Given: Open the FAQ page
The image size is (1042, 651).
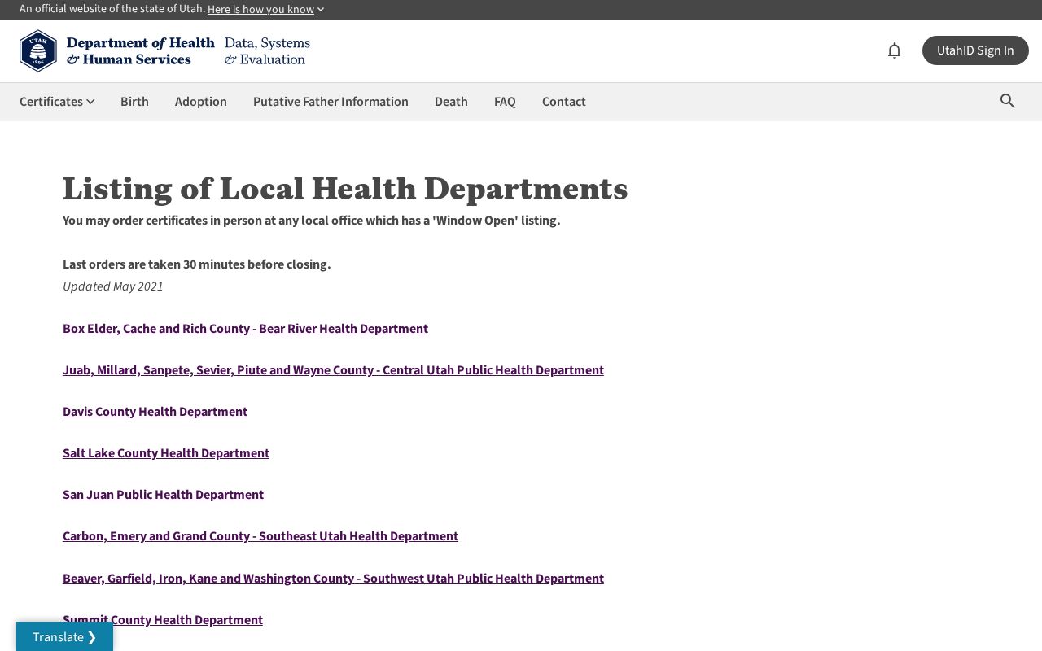Looking at the screenshot, I should point(505,101).
